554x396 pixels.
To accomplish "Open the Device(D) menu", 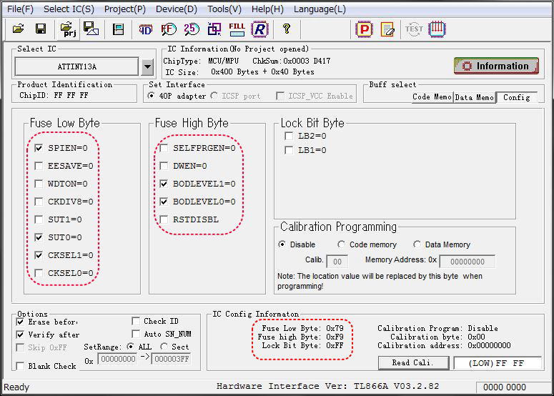I will tap(176, 9).
